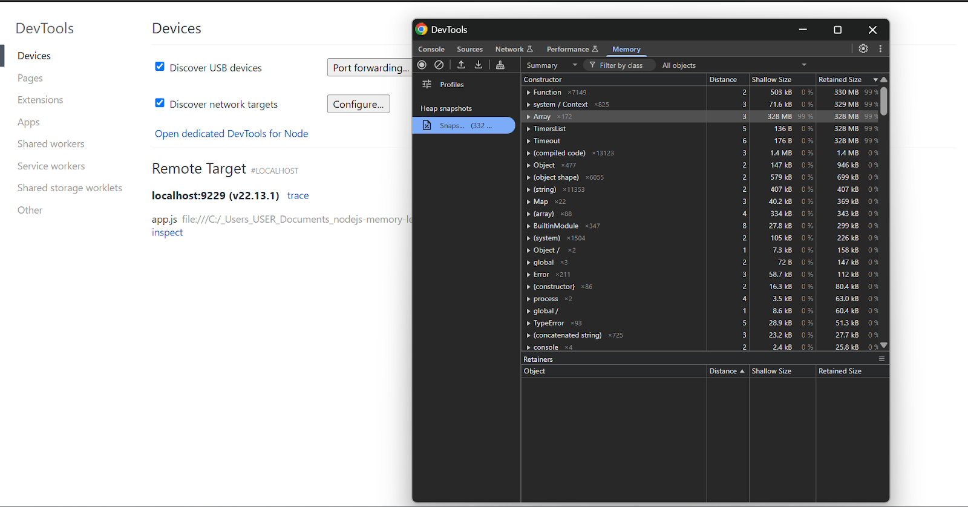
Task: Click the save profile download icon
Action: point(479,65)
